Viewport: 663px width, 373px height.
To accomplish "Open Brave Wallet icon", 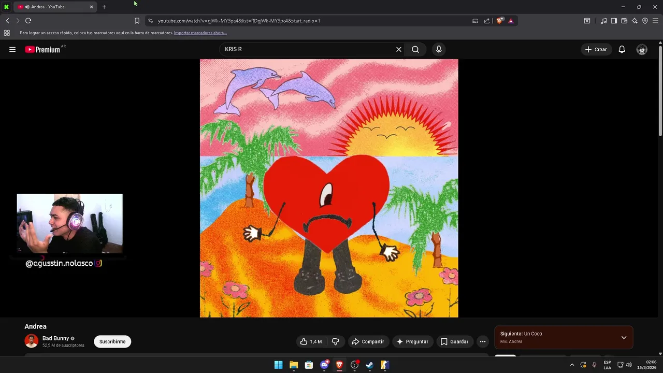I will coord(624,21).
